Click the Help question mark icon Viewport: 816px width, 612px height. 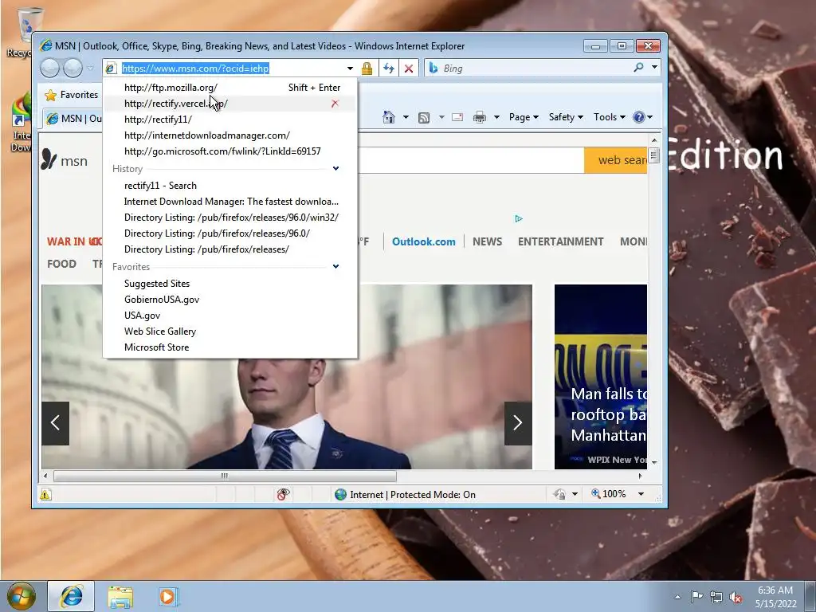coord(639,117)
